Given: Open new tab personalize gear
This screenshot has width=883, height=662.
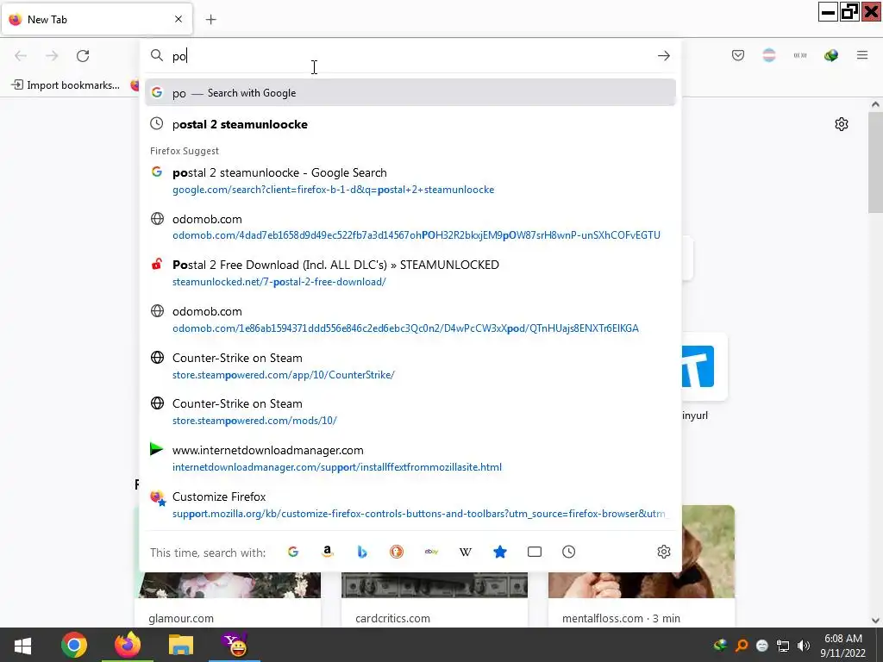Looking at the screenshot, I should 842,124.
